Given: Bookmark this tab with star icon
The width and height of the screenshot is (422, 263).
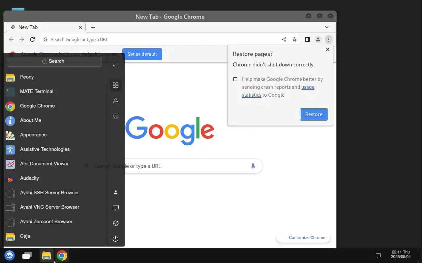Looking at the screenshot, I should [x=294, y=39].
